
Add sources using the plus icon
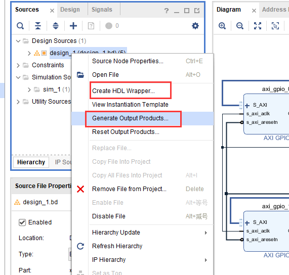click(73, 26)
